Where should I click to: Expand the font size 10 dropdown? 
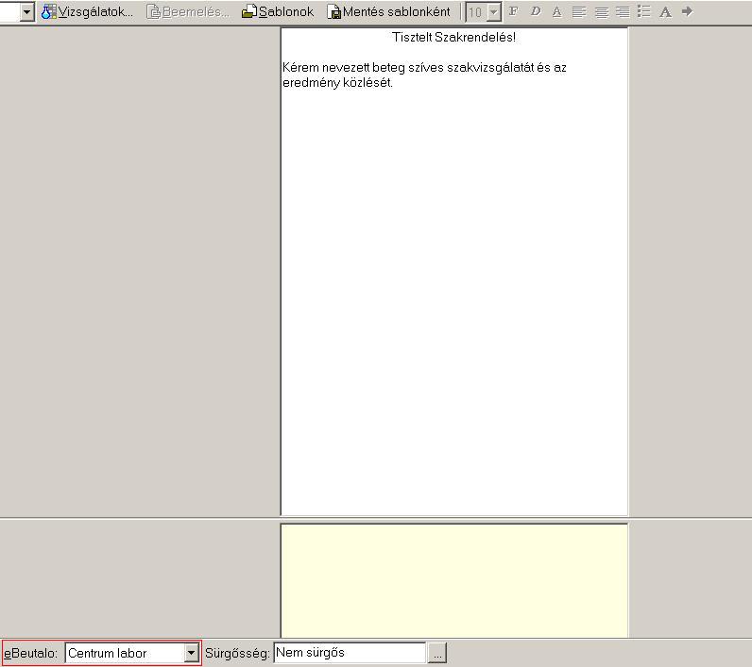(x=494, y=12)
